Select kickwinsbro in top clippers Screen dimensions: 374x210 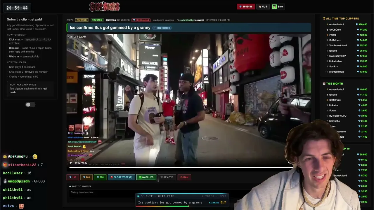(335, 61)
